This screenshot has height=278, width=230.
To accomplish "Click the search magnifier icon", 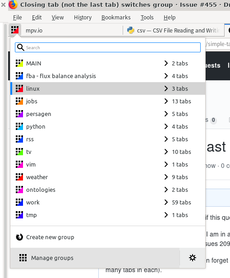I will point(21,47).
